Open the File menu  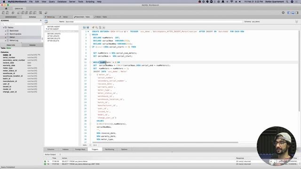pos(31,1)
